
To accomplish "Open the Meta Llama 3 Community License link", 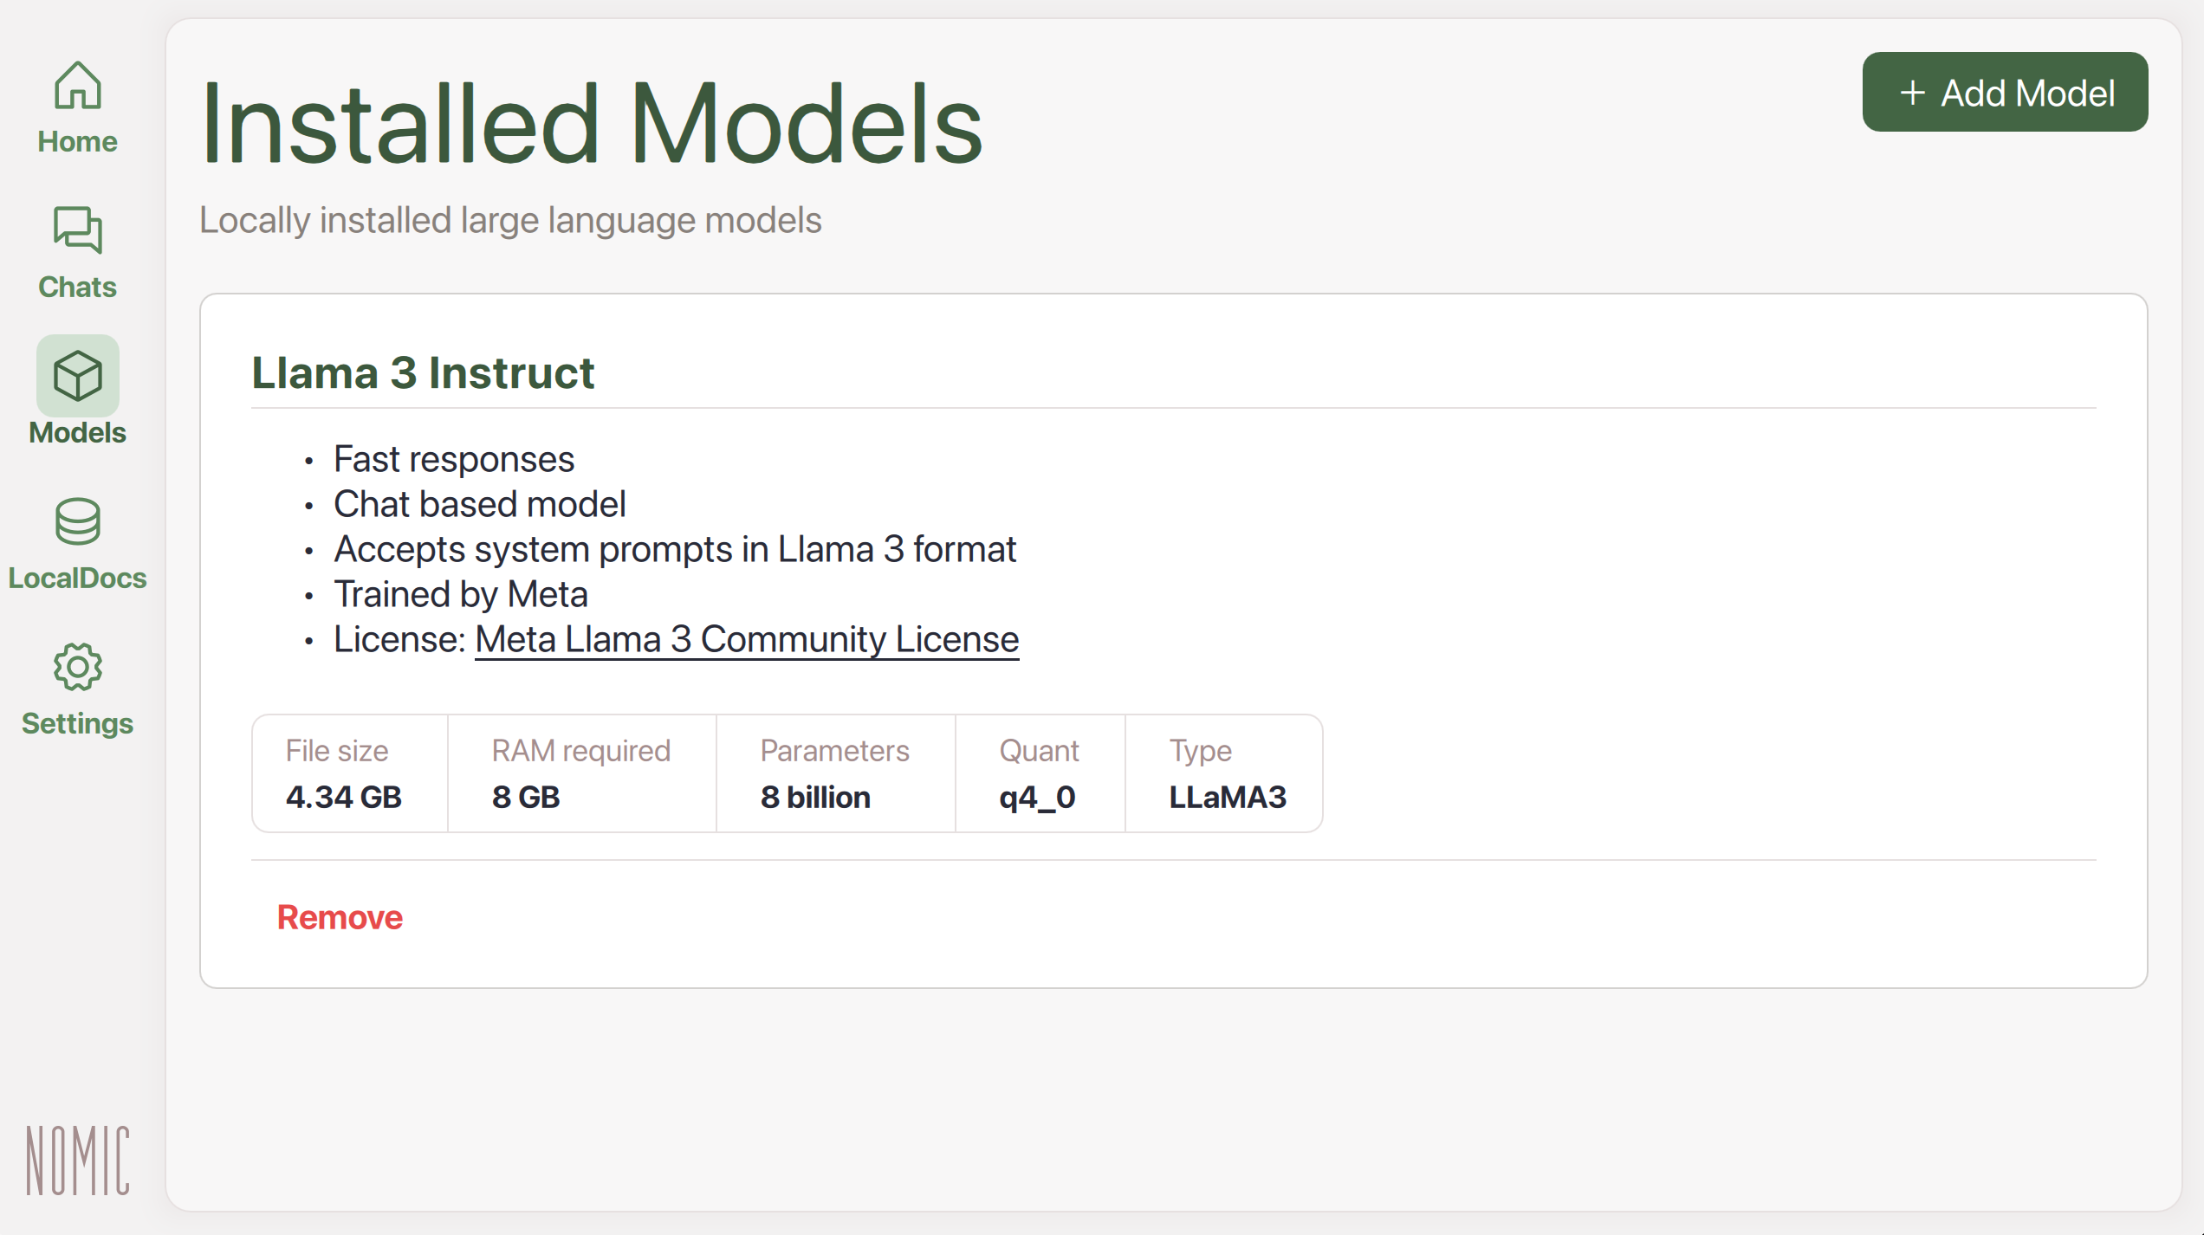I will 747,639.
